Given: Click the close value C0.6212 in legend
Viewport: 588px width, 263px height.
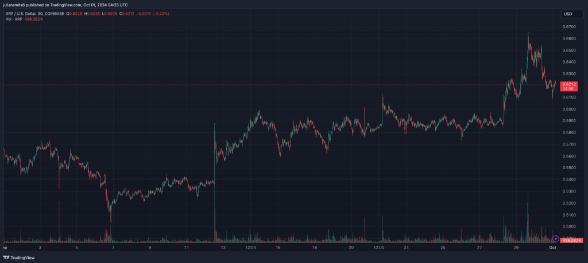Looking at the screenshot, I should click(127, 14).
